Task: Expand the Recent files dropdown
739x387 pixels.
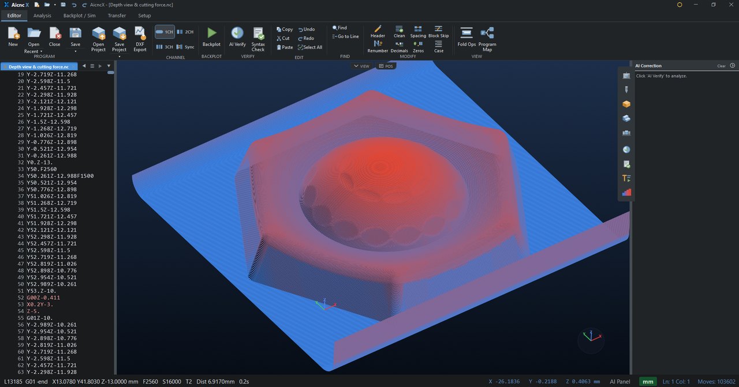Action: coord(33,51)
